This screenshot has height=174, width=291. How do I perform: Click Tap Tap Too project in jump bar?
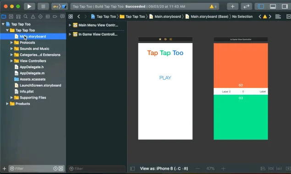click(x=104, y=16)
